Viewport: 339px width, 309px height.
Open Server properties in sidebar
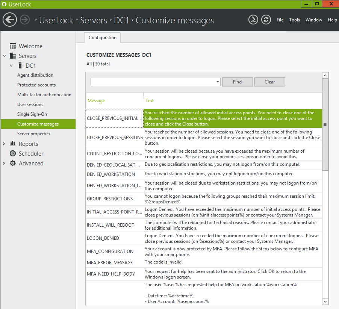tap(34, 133)
